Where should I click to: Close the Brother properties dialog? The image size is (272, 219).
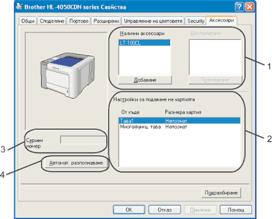(x=250, y=7)
